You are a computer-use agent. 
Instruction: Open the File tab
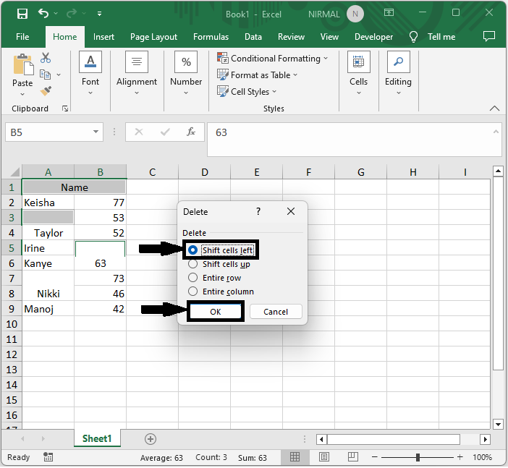[x=22, y=37]
